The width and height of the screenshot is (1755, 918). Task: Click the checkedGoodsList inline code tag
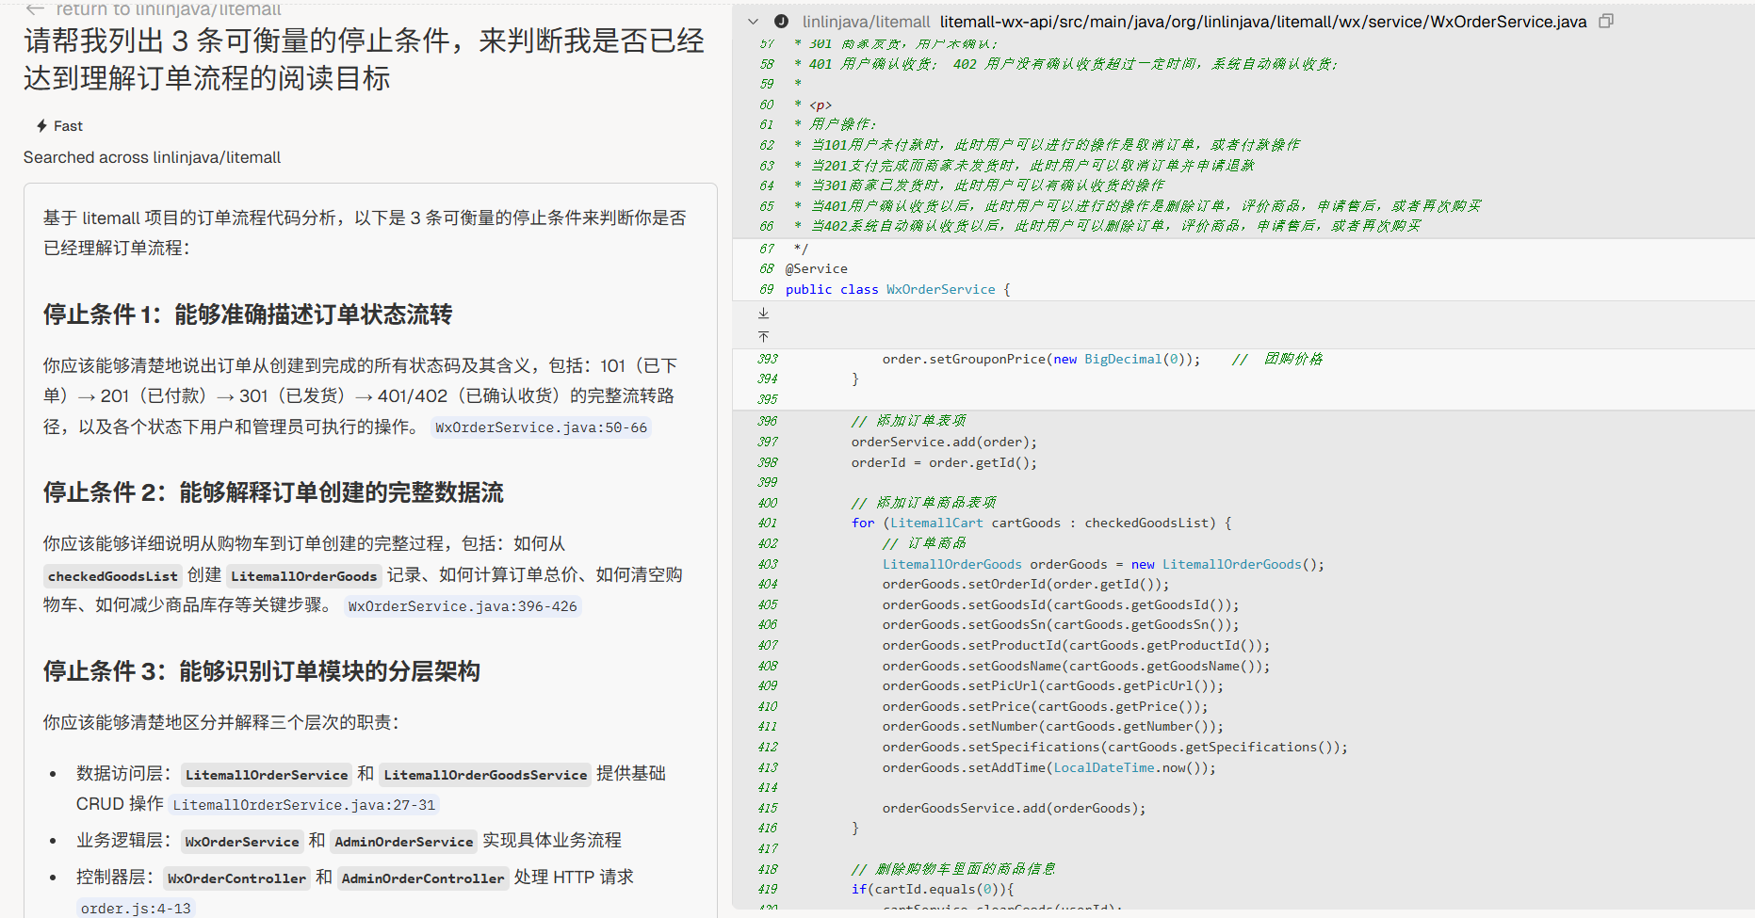pyautogui.click(x=113, y=576)
